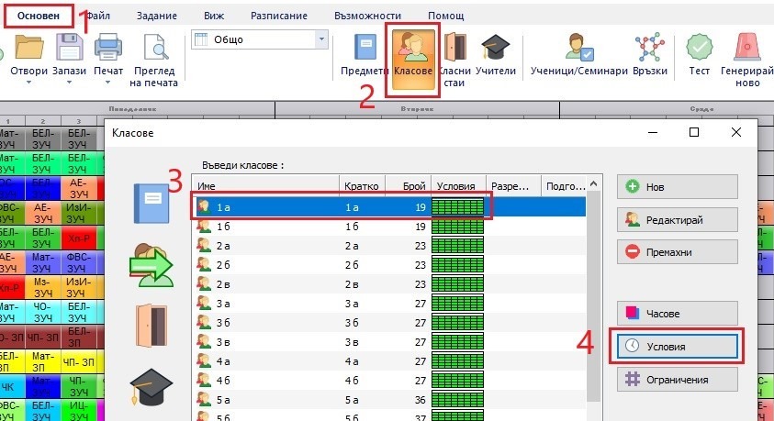
Task: Select class row 1 б
Action: click(389, 227)
